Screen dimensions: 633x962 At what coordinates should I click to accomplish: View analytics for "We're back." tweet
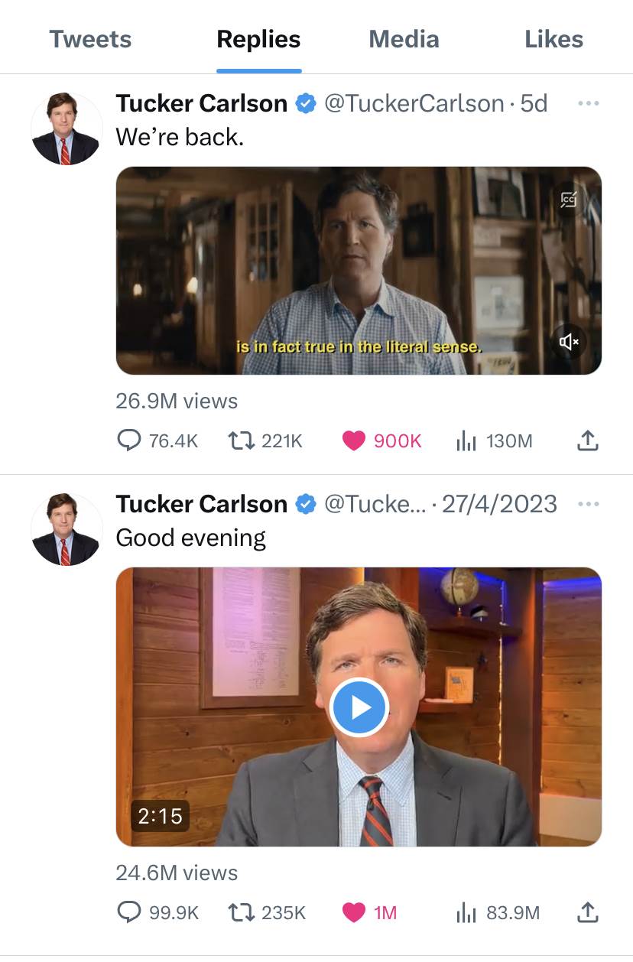pos(466,440)
